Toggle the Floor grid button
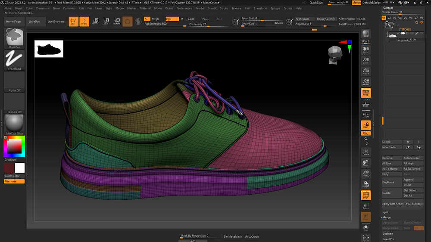This screenshot has width=431, height=242. pos(365,104)
